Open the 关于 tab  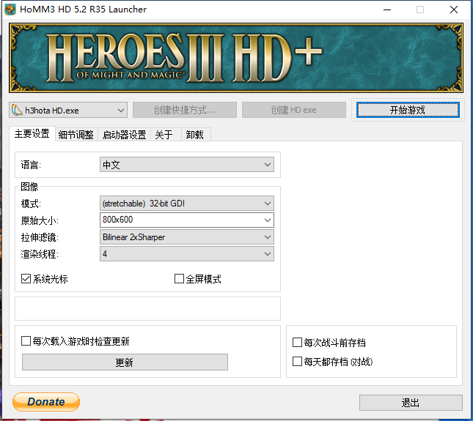click(x=164, y=135)
